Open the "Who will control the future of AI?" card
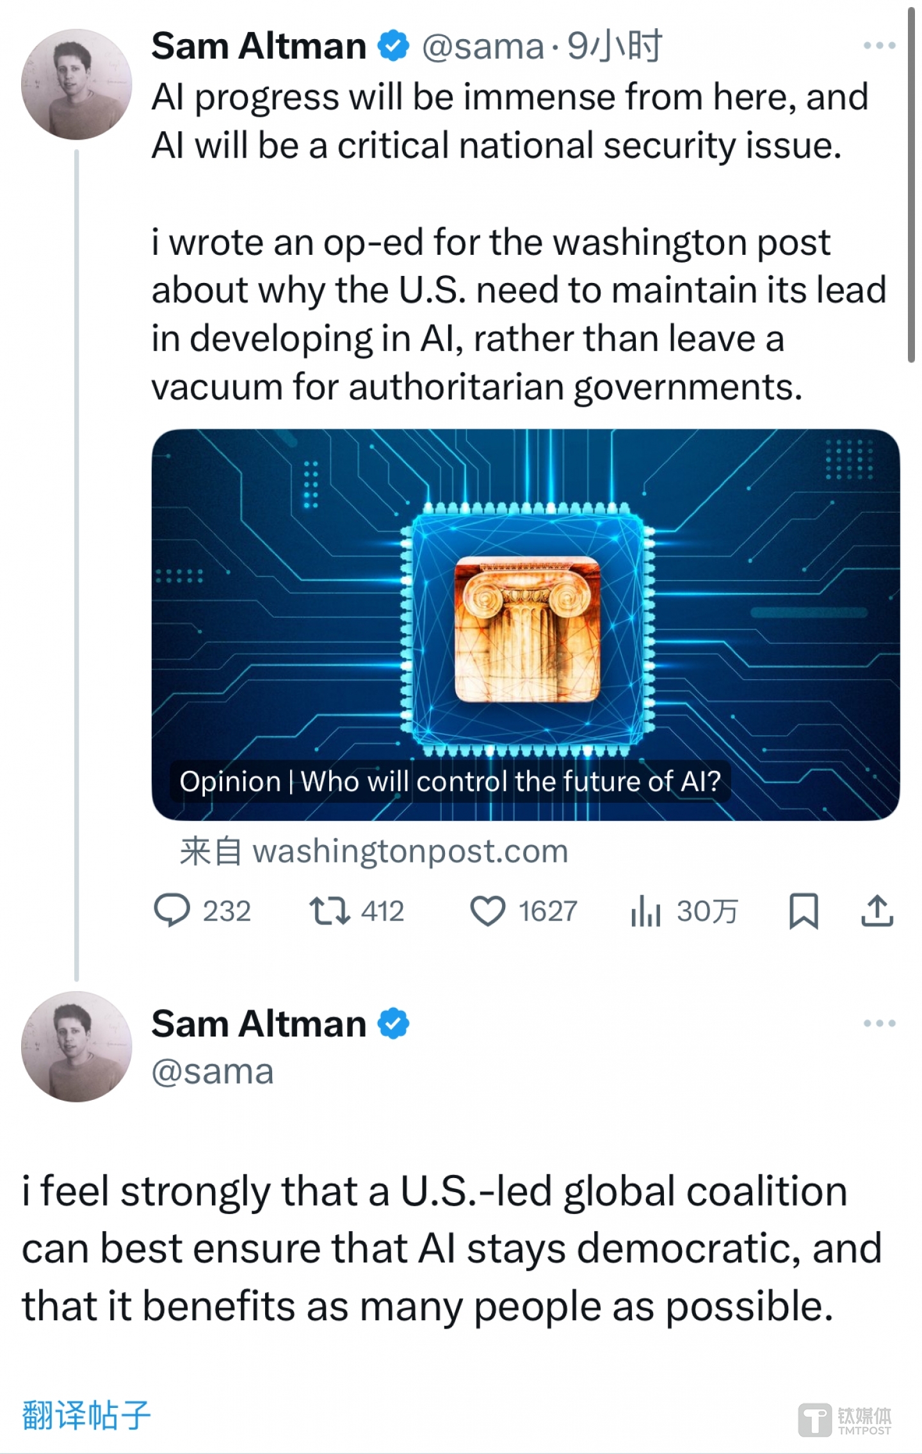 pyautogui.click(x=525, y=624)
